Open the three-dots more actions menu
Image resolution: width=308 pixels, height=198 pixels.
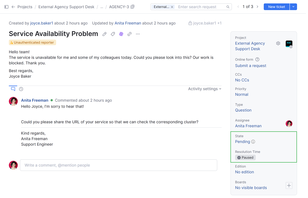pyautogui.click(x=138, y=34)
